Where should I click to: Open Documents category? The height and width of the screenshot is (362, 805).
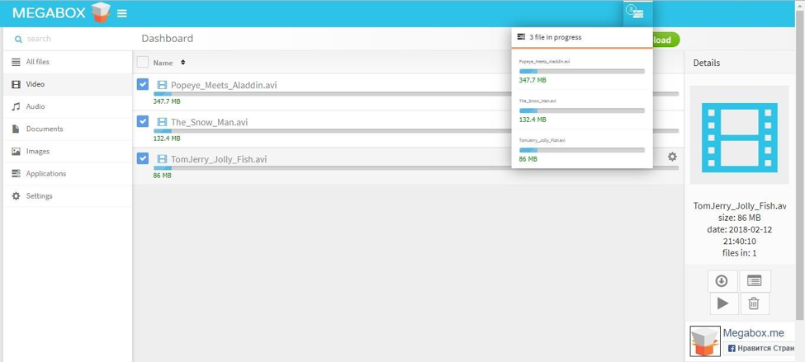pos(67,129)
